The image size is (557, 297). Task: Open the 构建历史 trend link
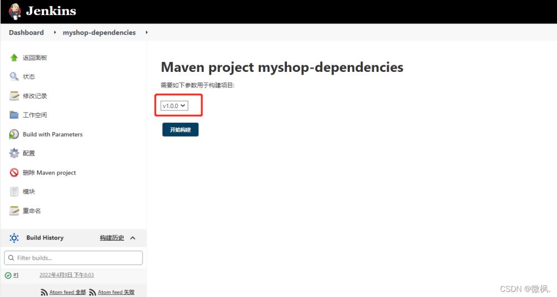click(x=112, y=238)
